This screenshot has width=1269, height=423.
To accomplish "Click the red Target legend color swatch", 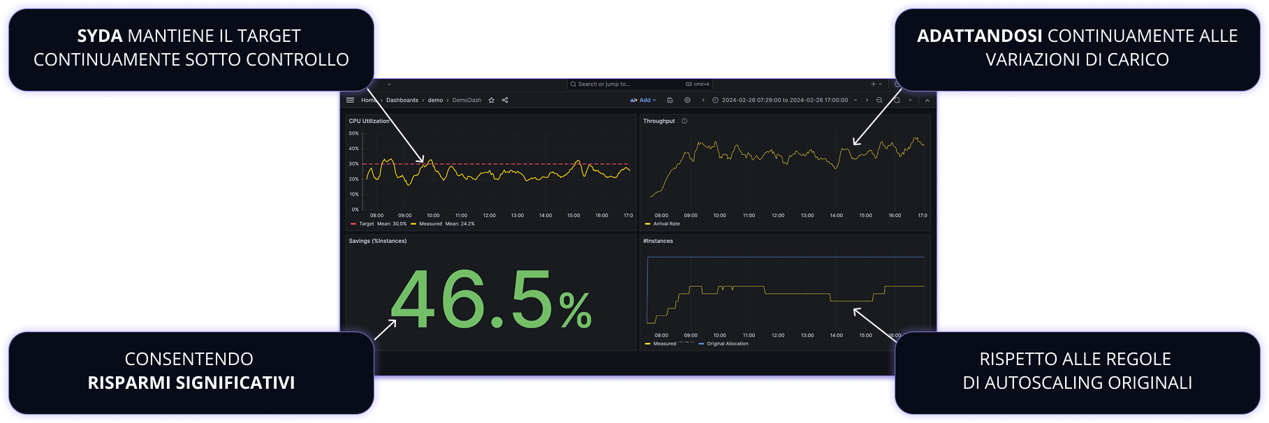I will tap(353, 224).
